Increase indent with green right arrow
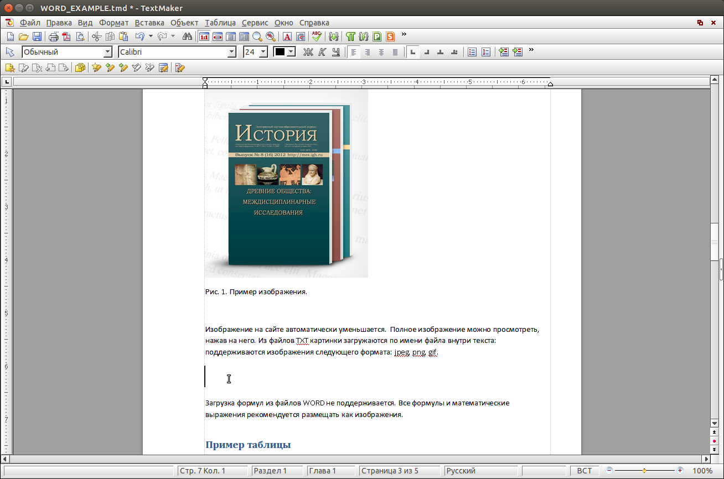Image resolution: width=724 pixels, height=479 pixels. tap(518, 52)
